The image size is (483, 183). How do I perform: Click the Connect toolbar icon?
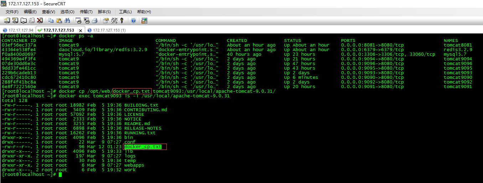pyautogui.click(x=7, y=21)
